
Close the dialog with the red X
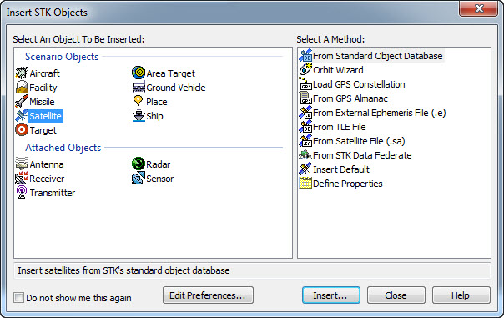coord(479,8)
